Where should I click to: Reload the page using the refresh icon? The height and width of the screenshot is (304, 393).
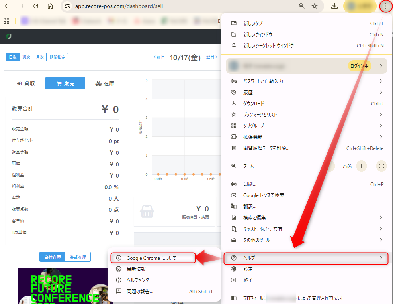[x=36, y=6]
